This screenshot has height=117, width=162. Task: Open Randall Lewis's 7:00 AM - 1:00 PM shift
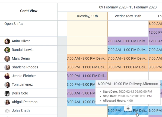coord(128,50)
